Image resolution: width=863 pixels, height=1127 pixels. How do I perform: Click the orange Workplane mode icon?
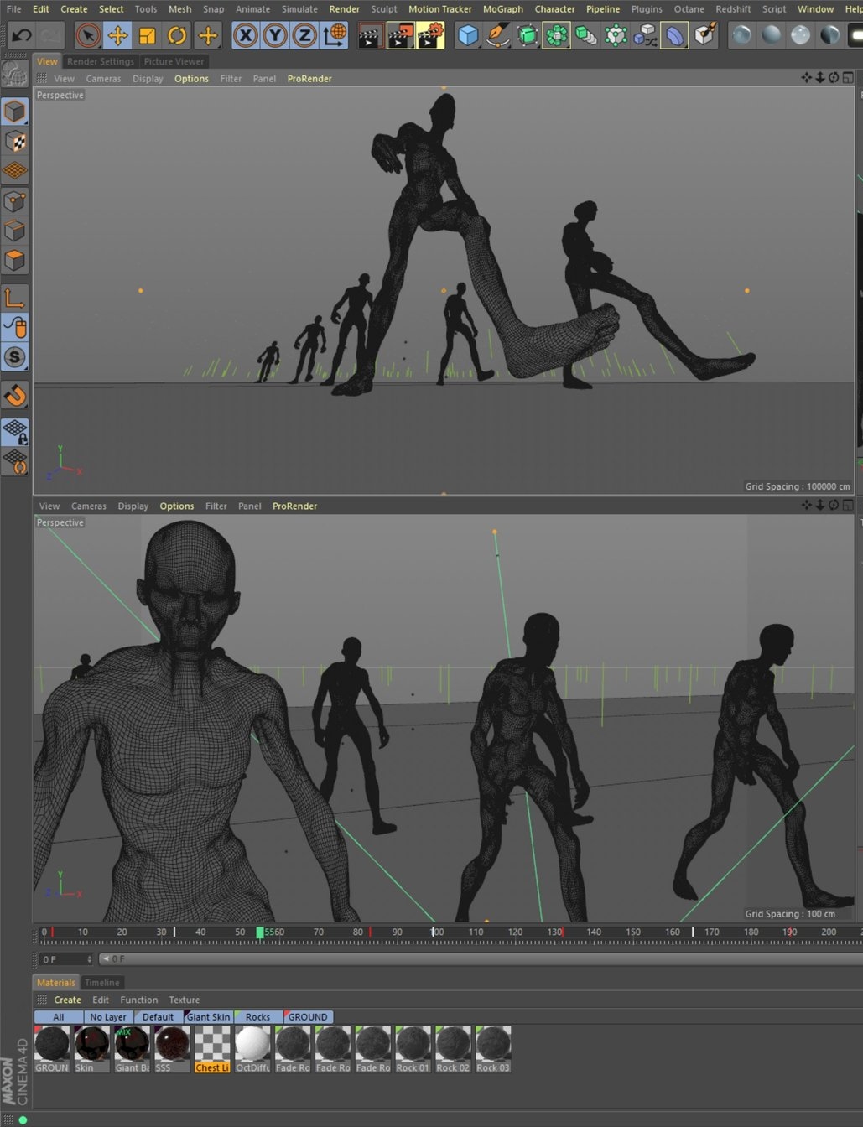(14, 171)
